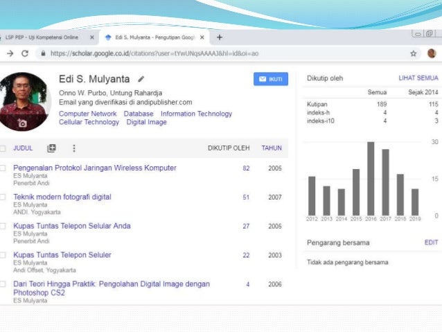Viewport: 442px width, 332px height.
Task: Open Kupas Tuntas Telepon Seluler article
Action: click(x=62, y=254)
